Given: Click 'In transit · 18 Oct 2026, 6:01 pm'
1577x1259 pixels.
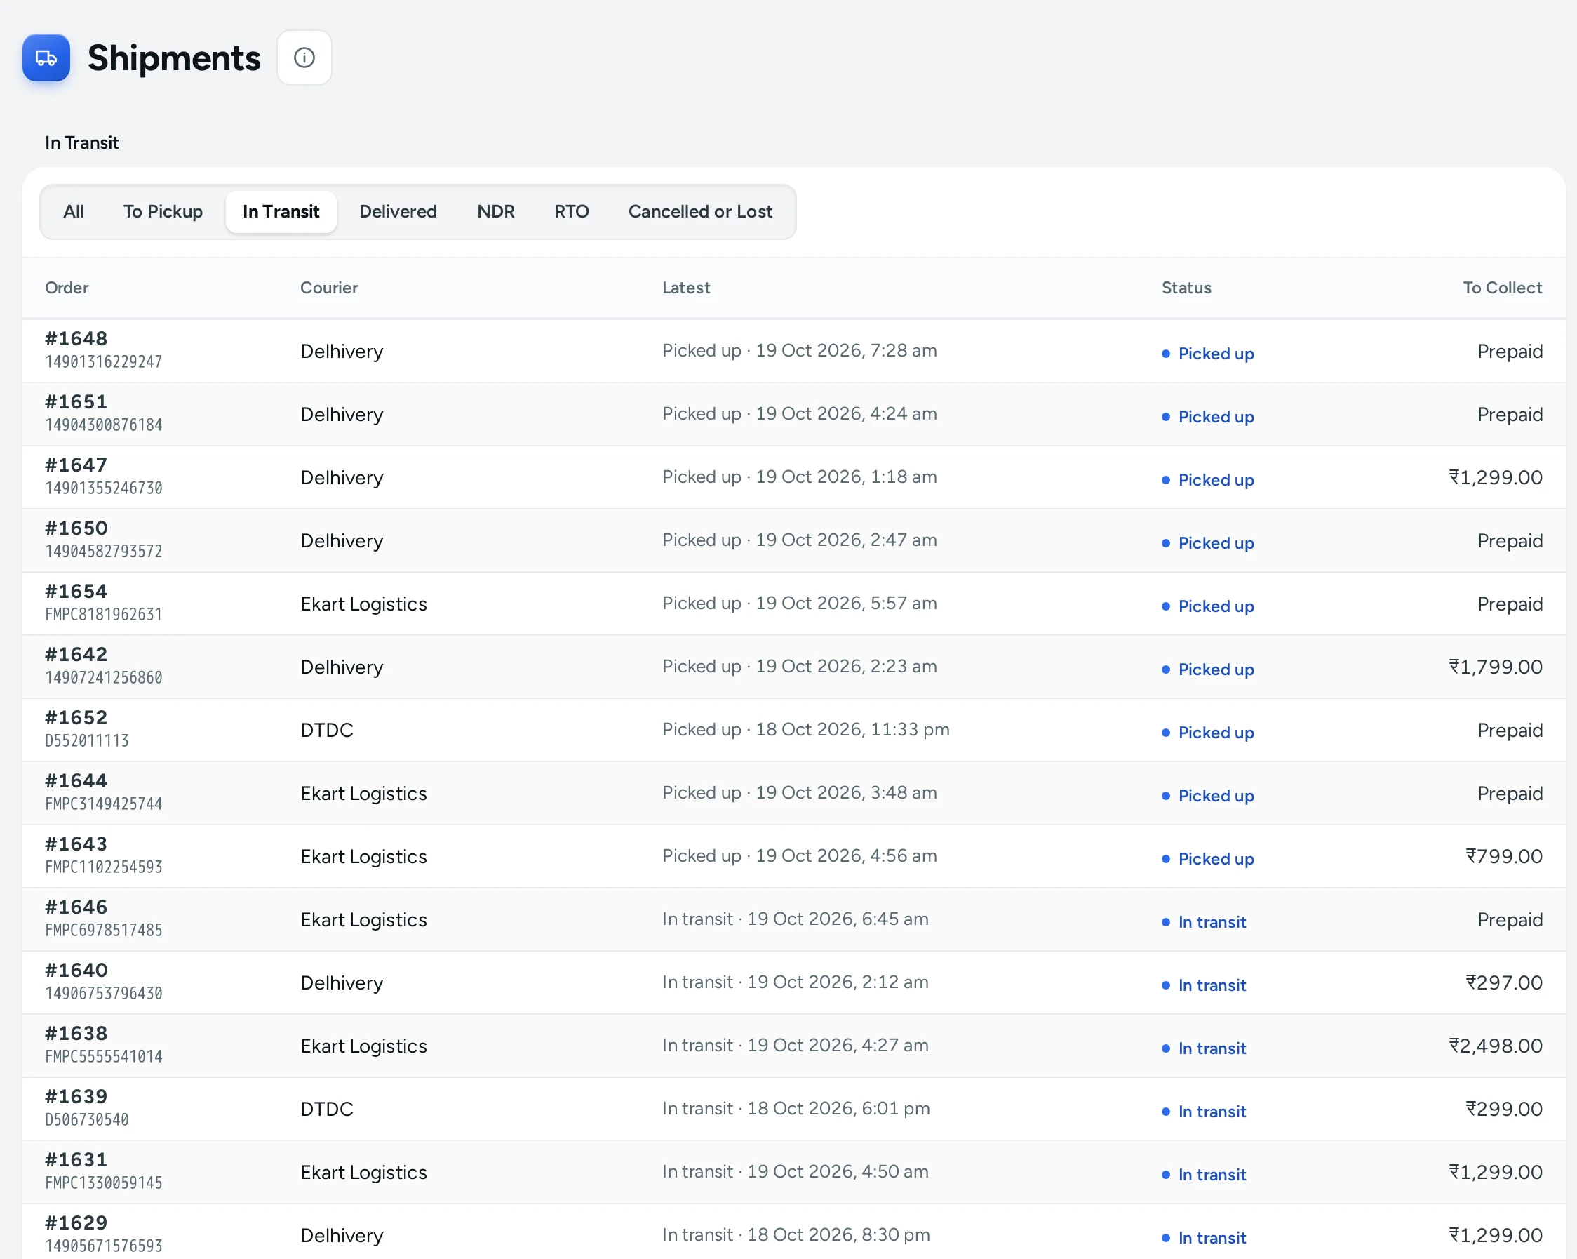Looking at the screenshot, I should (x=796, y=1108).
